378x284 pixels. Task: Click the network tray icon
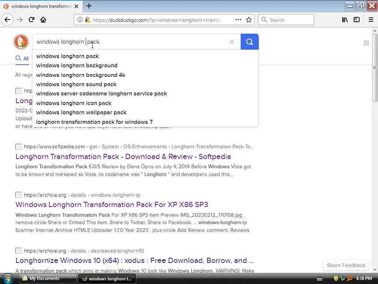pyautogui.click(x=343, y=278)
